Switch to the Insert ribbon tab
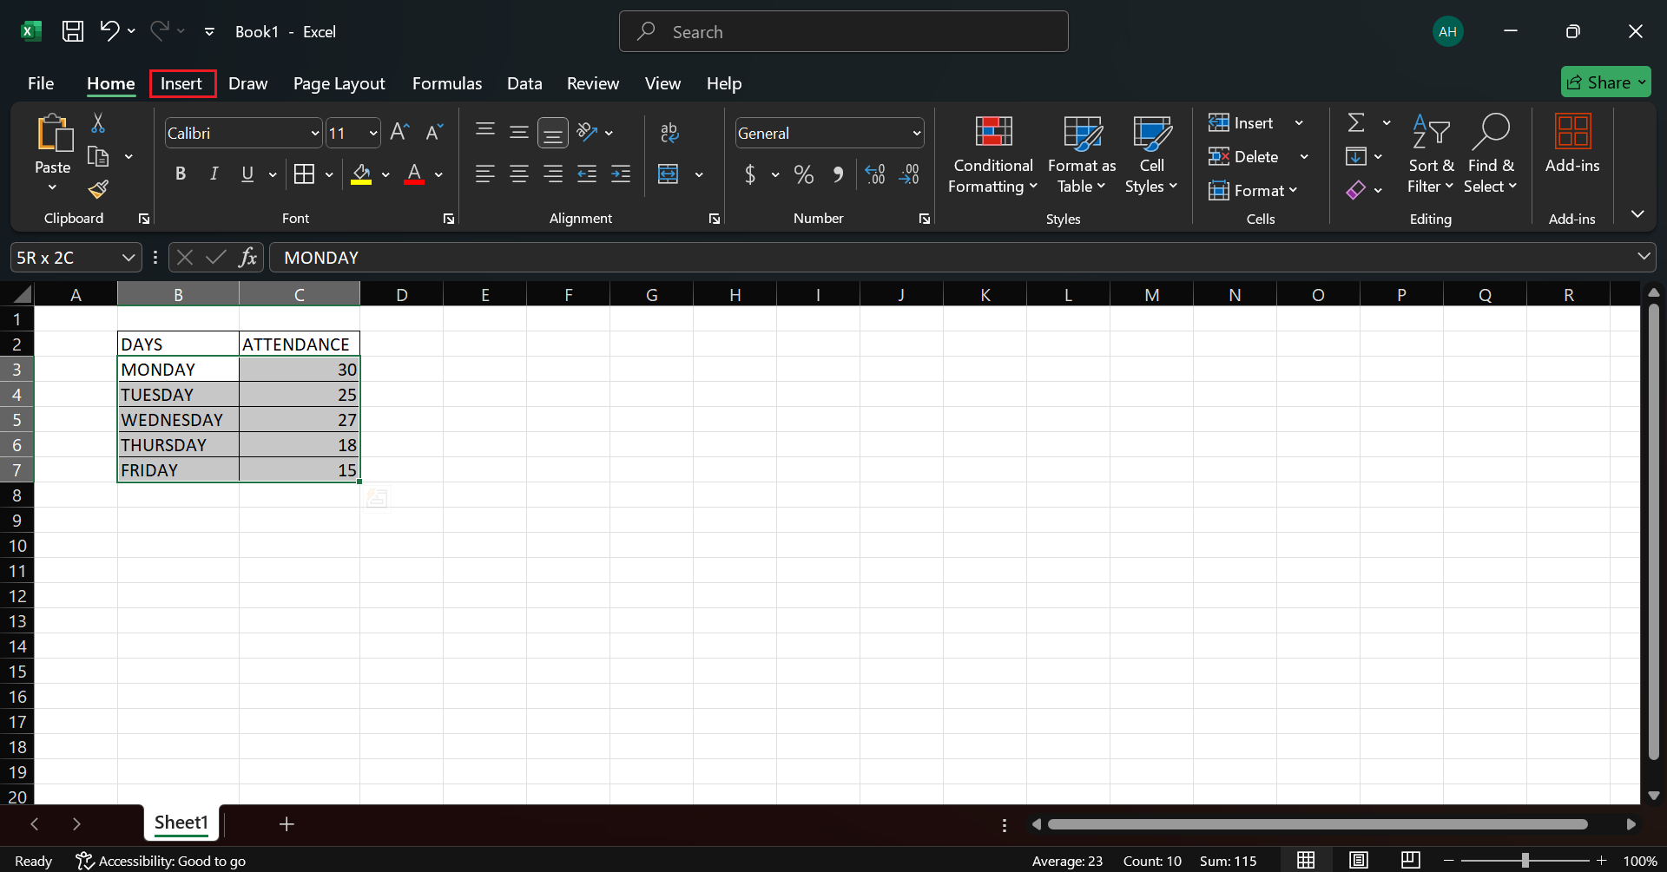 point(181,83)
